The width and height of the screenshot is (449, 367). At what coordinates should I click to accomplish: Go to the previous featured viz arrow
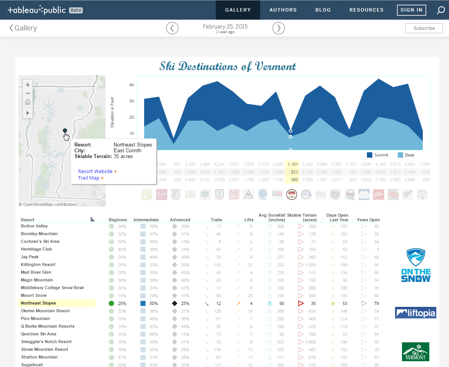(172, 28)
